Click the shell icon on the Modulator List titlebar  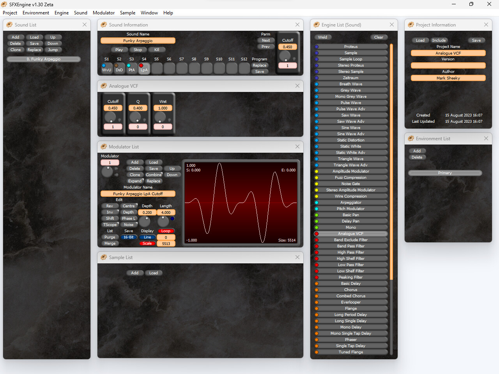click(104, 147)
